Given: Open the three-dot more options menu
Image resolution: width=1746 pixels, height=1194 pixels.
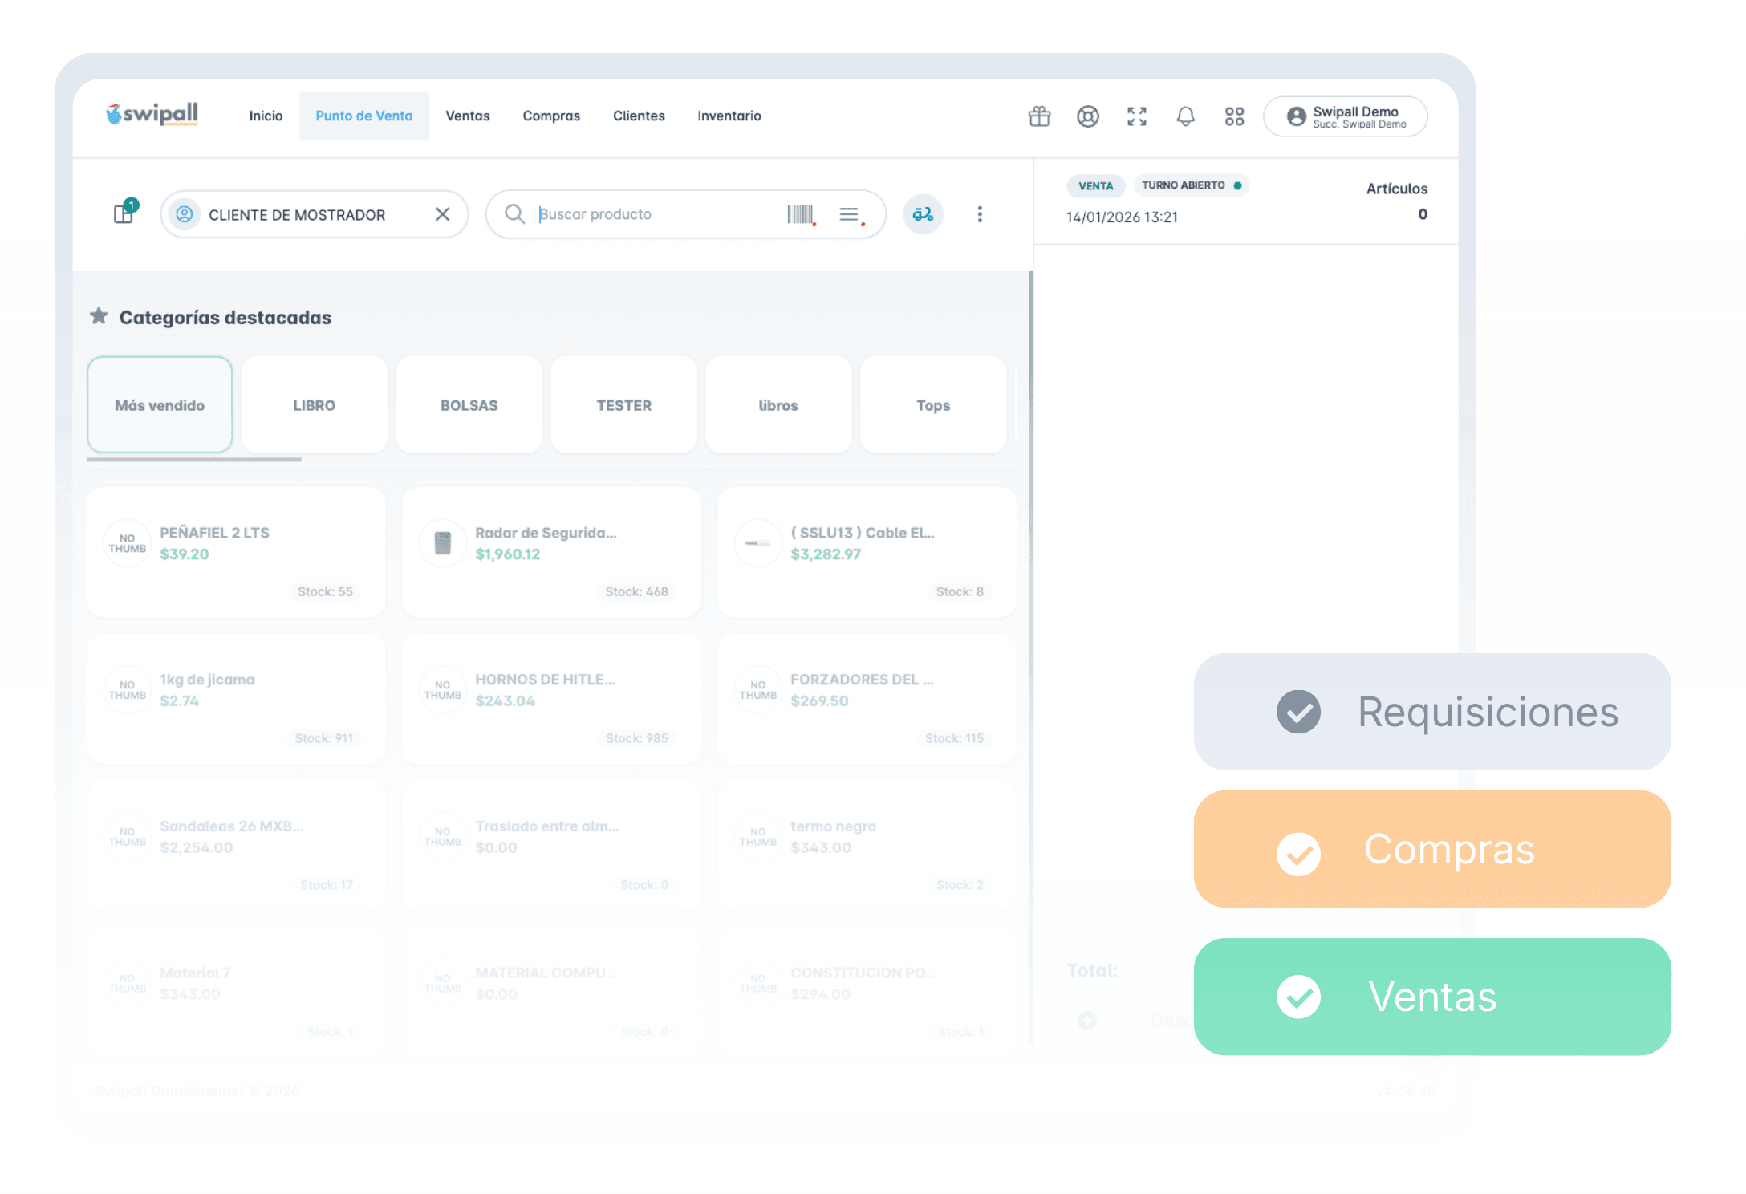Looking at the screenshot, I should tap(979, 214).
